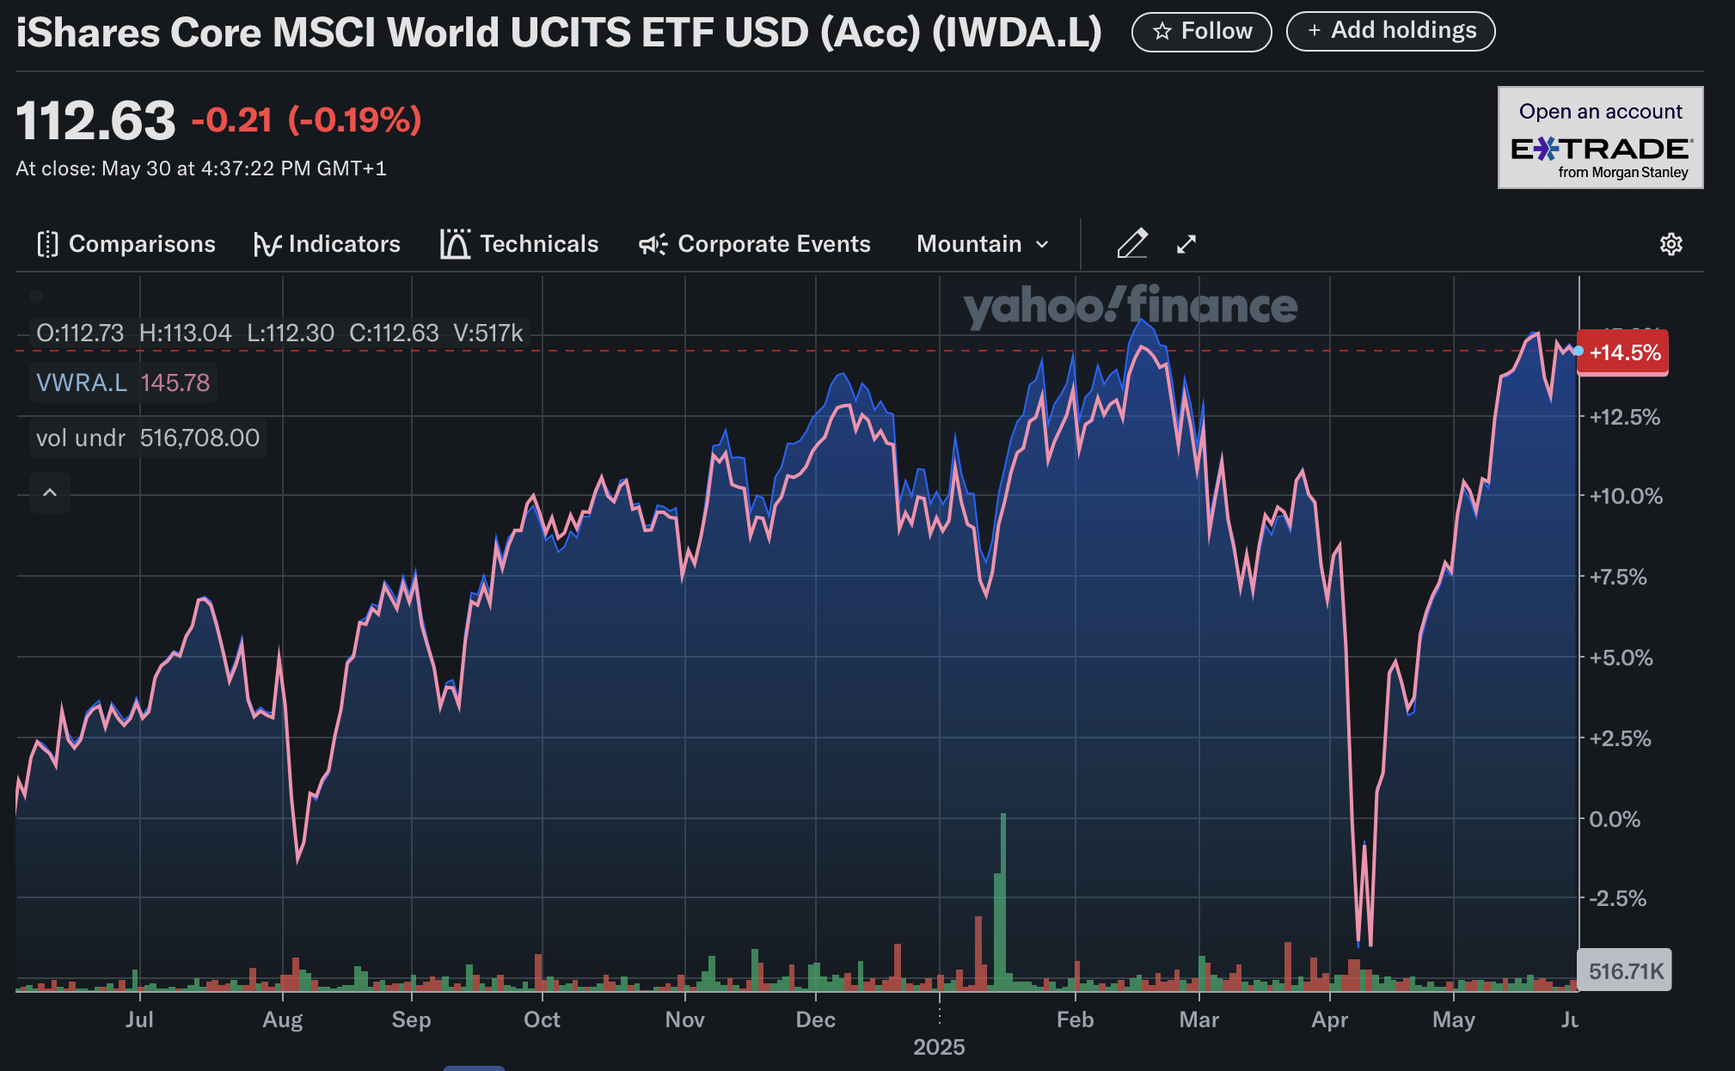Collapse the OHLC legend with the chevron
The image size is (1735, 1071).
(x=49, y=493)
